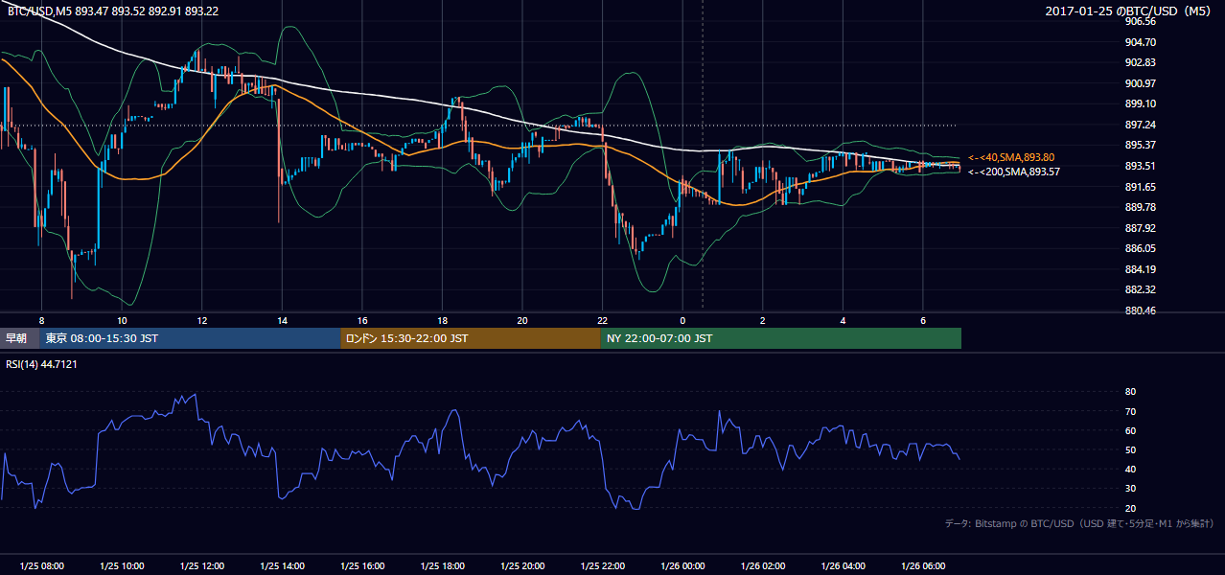
Task: Click the 891.65 price axis value
Action: pyautogui.click(x=1140, y=187)
